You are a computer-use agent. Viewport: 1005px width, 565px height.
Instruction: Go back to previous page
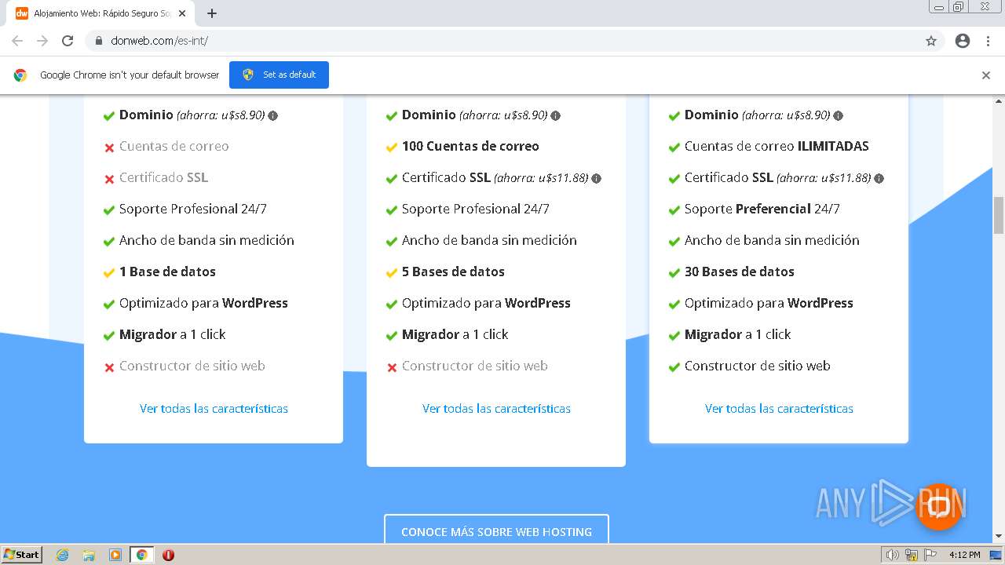tap(17, 41)
